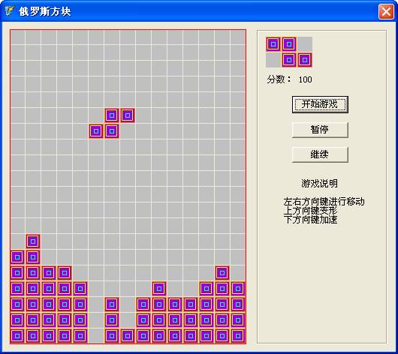Click empty top-right cell of preview box
This screenshot has width=398, height=354.
tap(305, 44)
